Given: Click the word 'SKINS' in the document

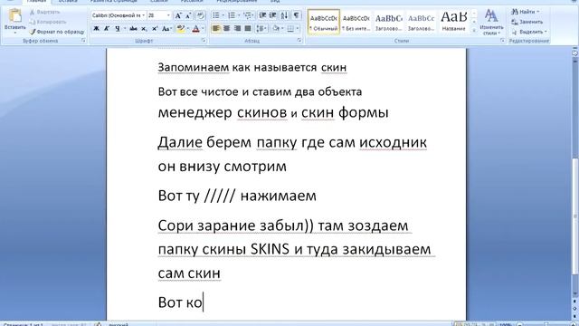Looking at the screenshot, I should [270, 249].
